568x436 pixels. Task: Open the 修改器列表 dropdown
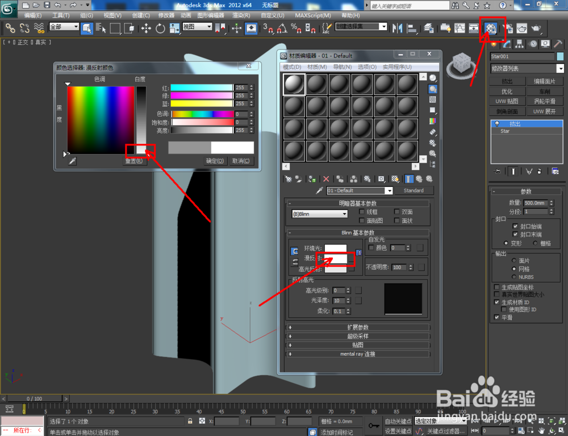(527, 69)
